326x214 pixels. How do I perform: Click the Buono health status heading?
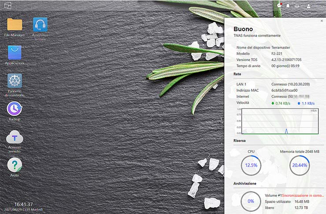pos(243,29)
